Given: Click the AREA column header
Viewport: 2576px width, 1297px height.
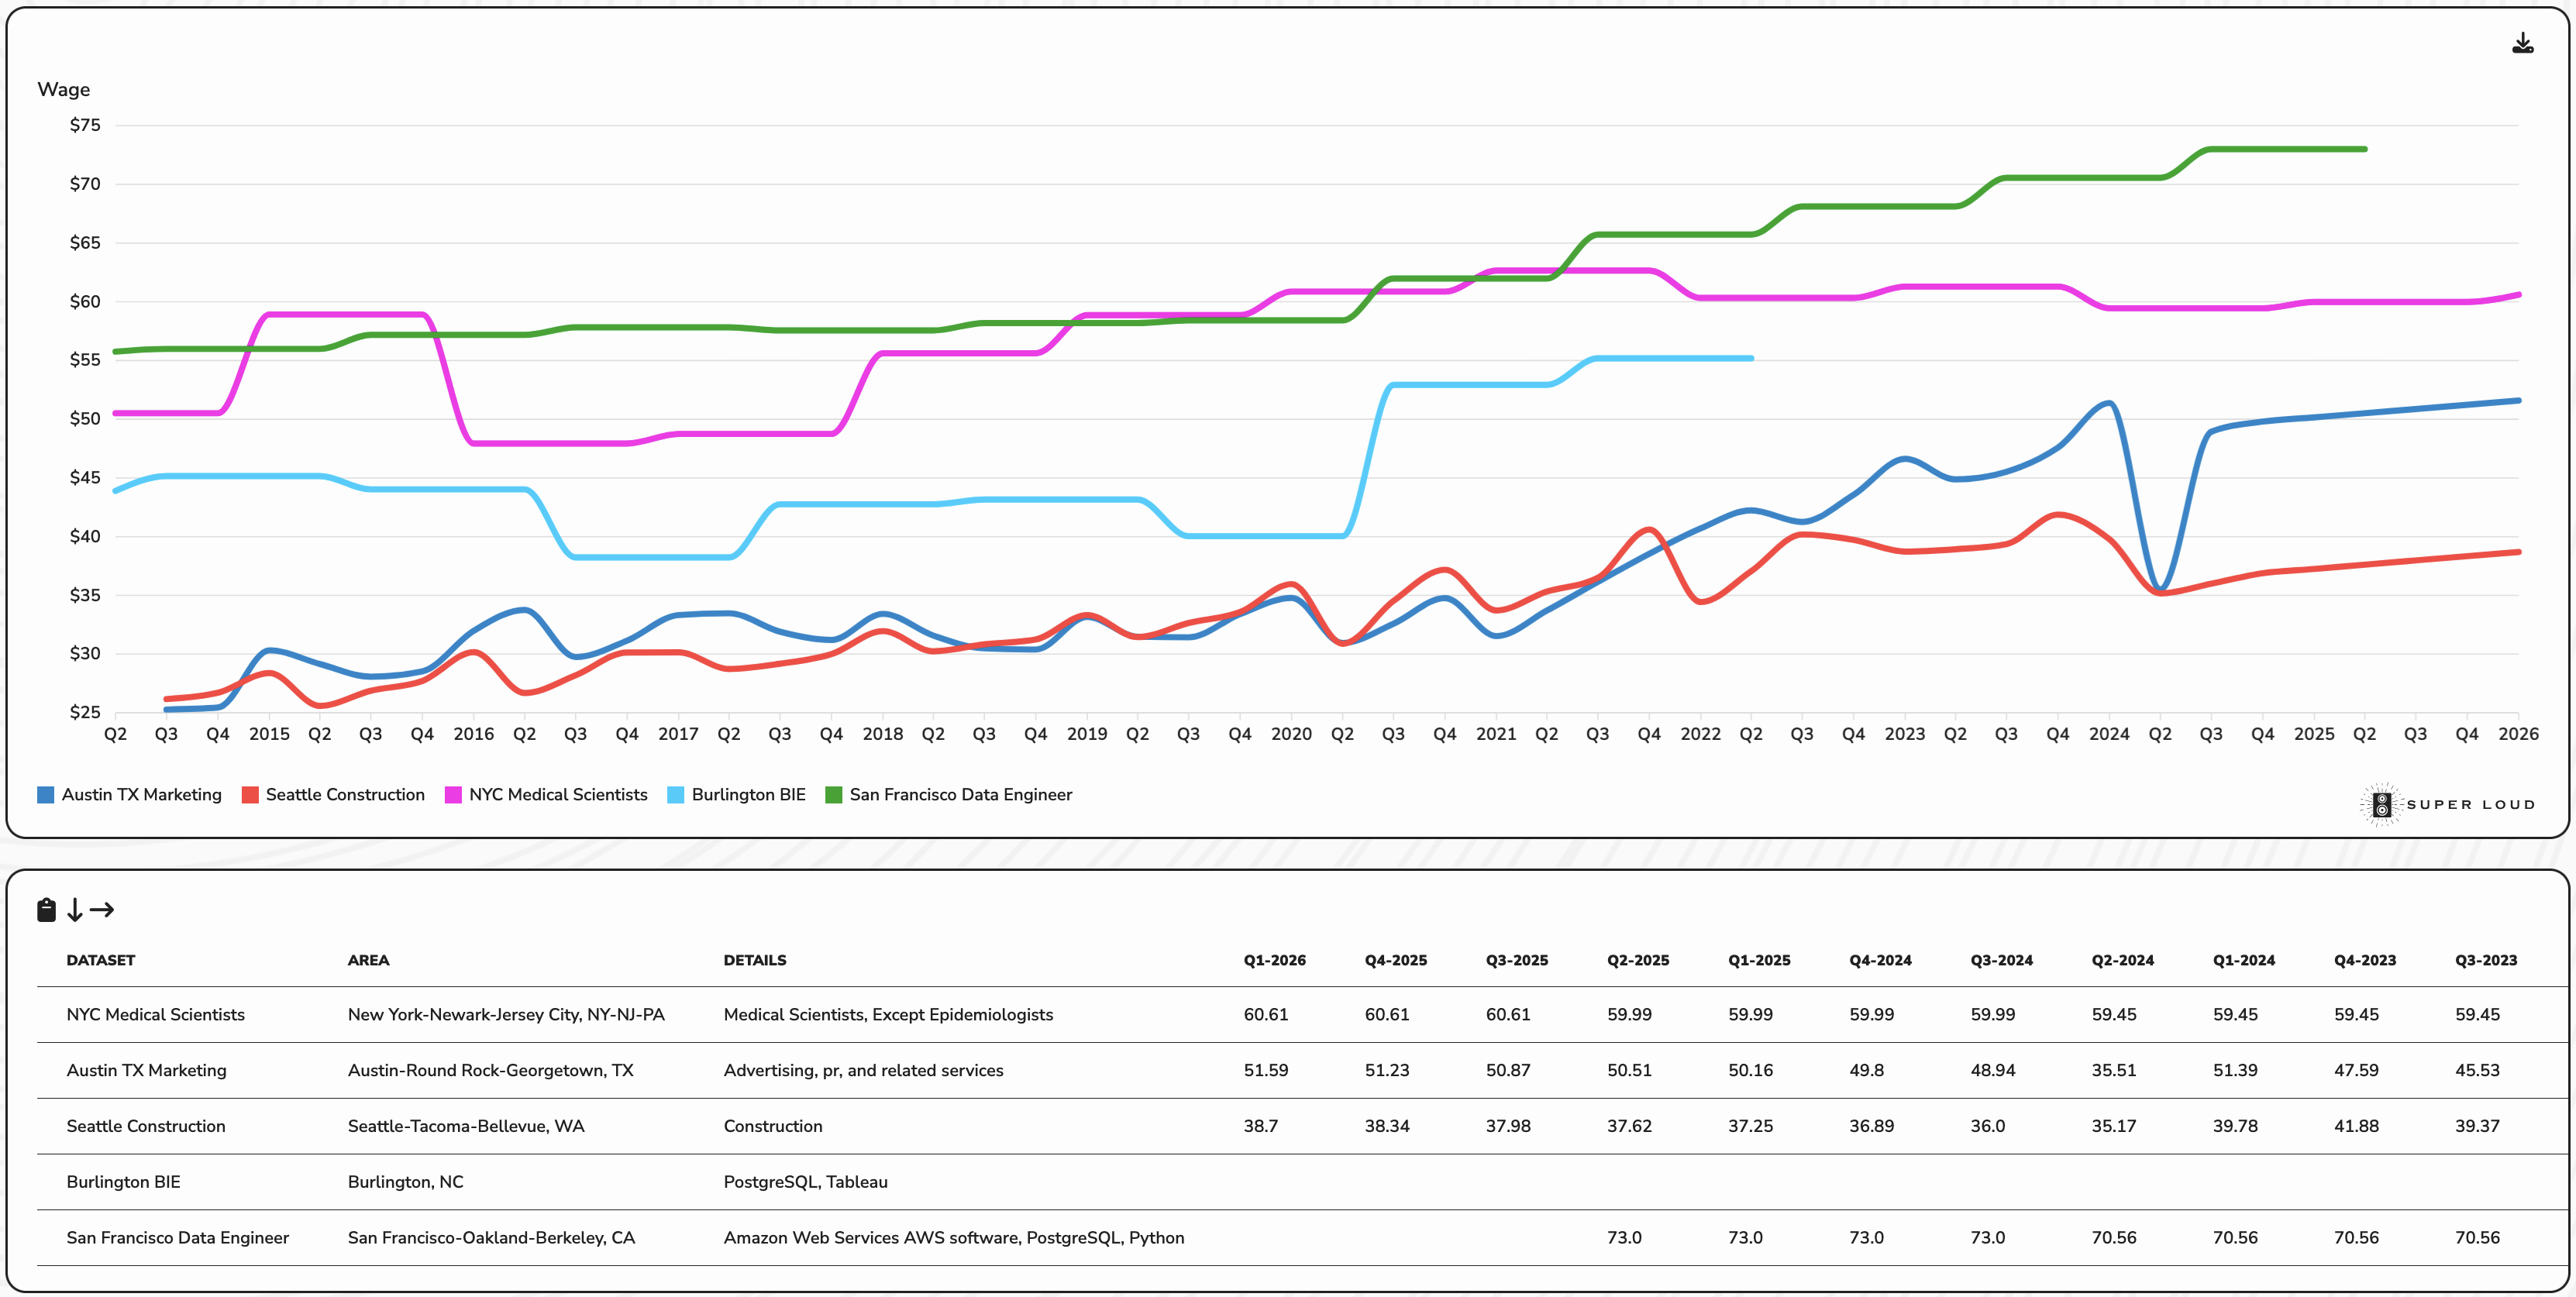Looking at the screenshot, I should [368, 959].
